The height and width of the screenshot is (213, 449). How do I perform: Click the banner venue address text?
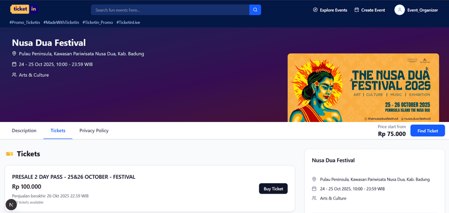pyautogui.click(x=81, y=54)
